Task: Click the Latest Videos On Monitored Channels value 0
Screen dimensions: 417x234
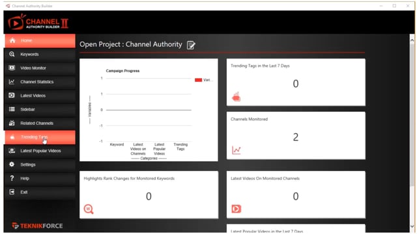Action: click(x=296, y=196)
